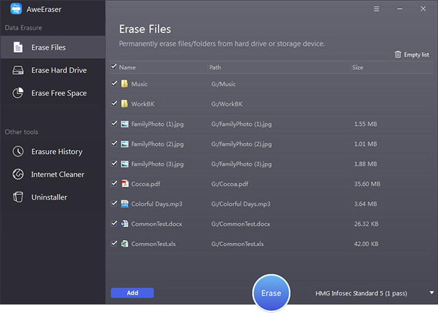Viewport: 438px width, 314px height.
Task: Click the FamilyPhoto (1).jpg image icon
Action: (x=125, y=124)
